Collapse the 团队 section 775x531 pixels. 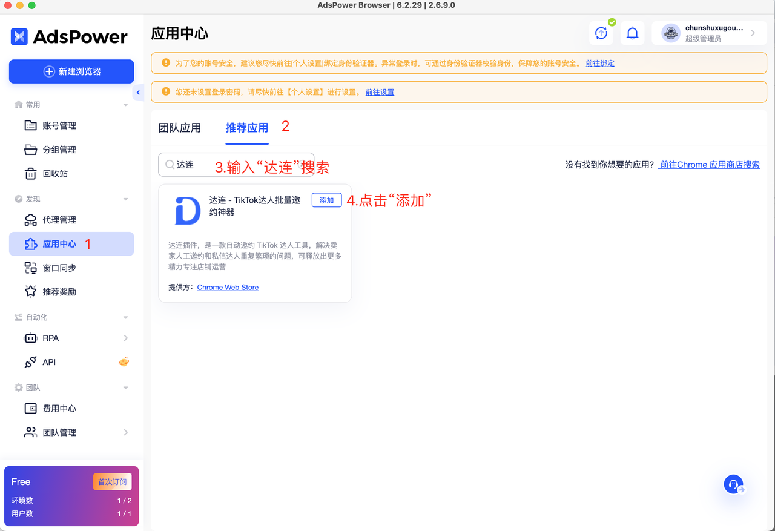126,388
